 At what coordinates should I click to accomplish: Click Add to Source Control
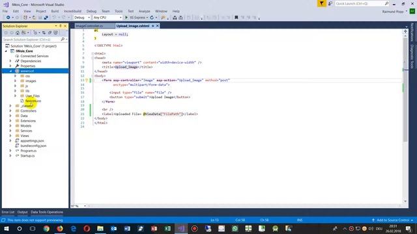392,220
